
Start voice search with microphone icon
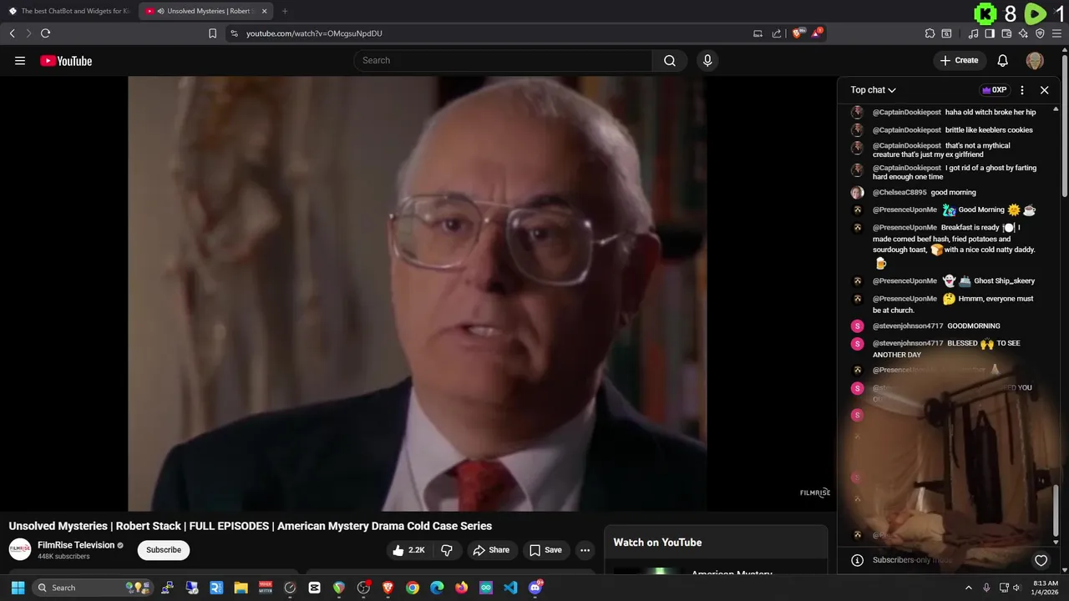click(707, 60)
